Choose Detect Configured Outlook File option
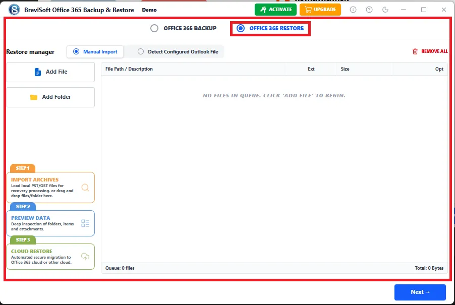The image size is (455, 305). (178, 51)
